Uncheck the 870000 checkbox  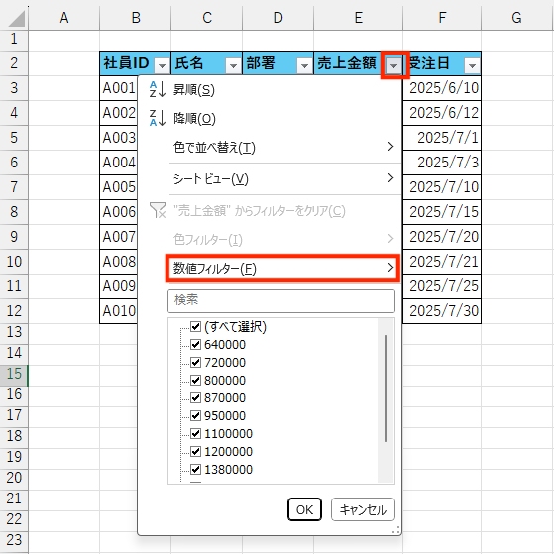[196, 397]
